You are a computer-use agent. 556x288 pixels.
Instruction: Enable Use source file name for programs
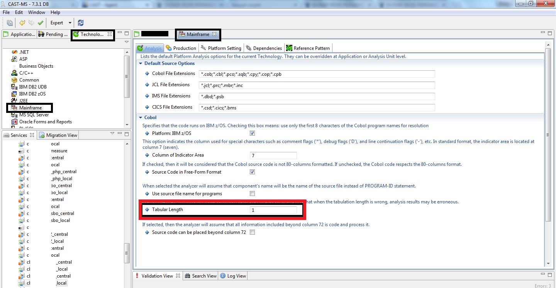(252, 194)
